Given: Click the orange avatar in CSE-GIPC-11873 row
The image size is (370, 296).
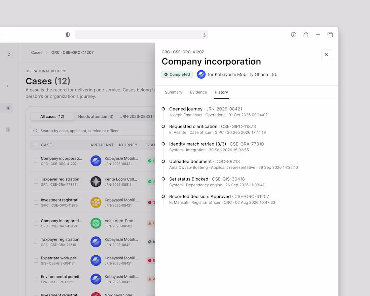Looking at the screenshot, I should [96, 202].
